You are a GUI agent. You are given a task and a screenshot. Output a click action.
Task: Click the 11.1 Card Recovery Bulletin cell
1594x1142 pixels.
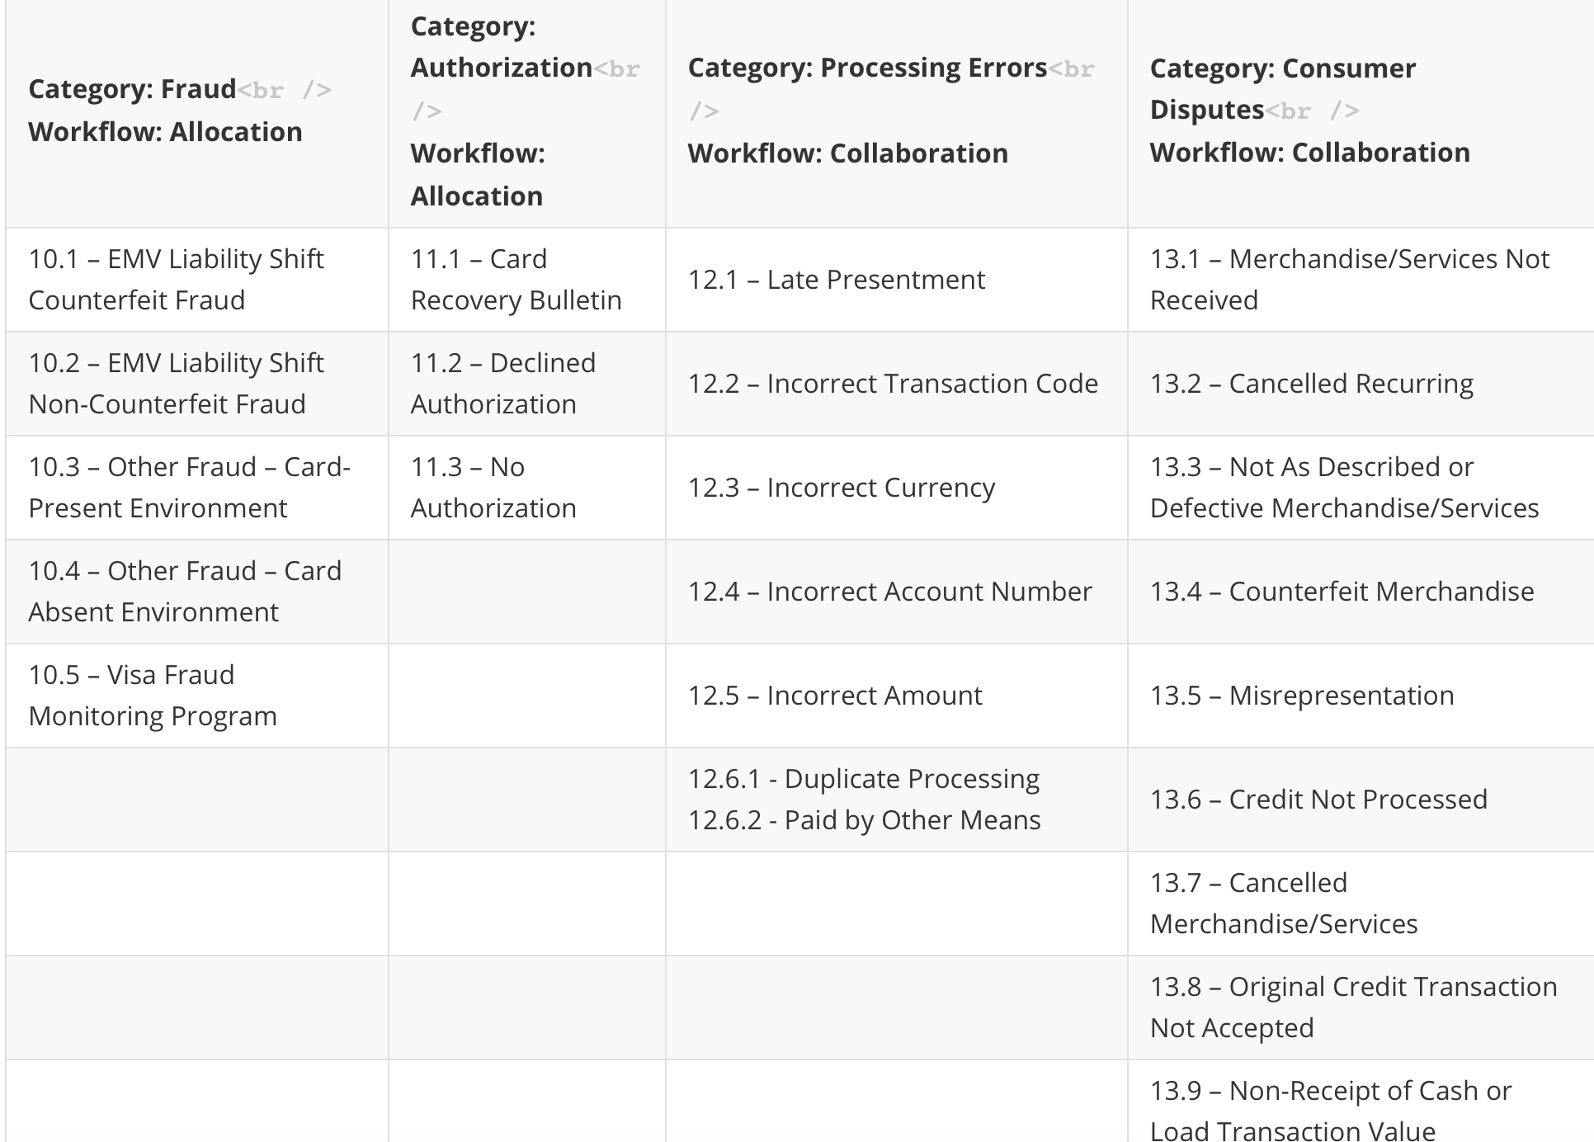pyautogui.click(x=516, y=280)
